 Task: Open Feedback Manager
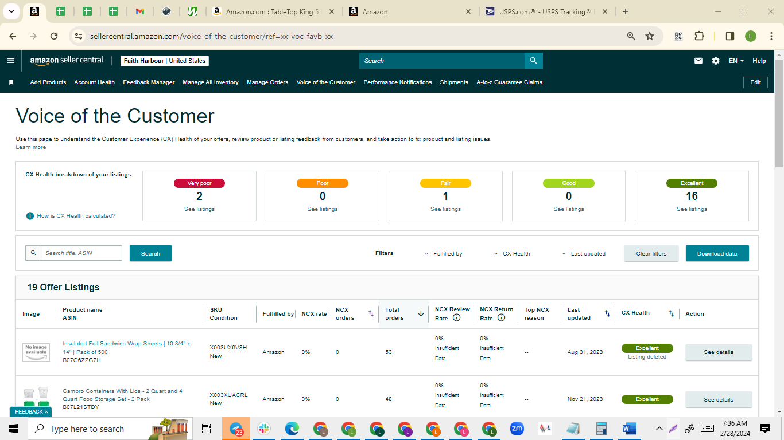[149, 82]
